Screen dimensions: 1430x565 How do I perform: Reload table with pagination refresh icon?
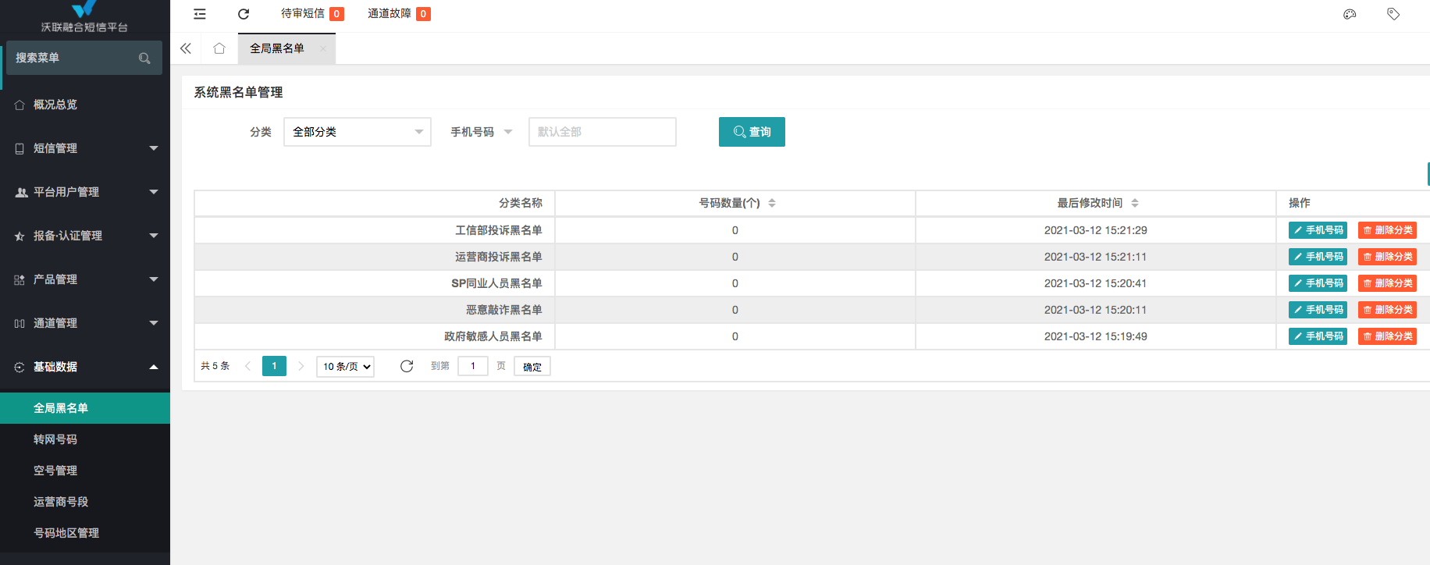pyautogui.click(x=407, y=366)
